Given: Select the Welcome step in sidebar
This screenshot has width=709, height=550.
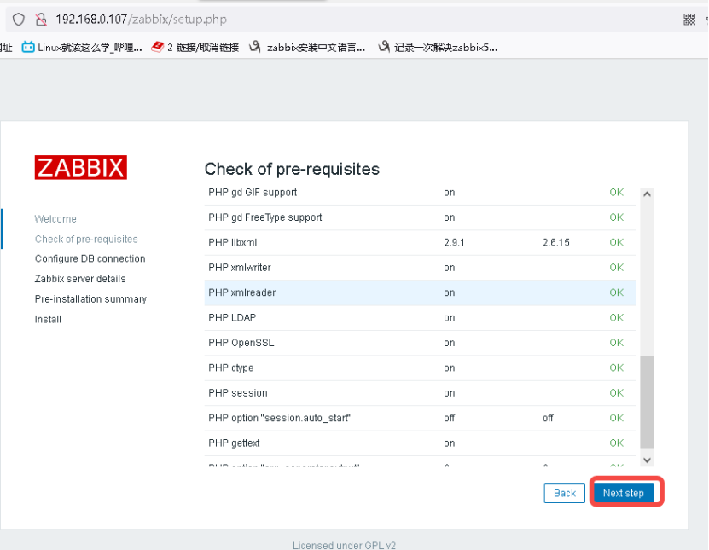Looking at the screenshot, I should (55, 219).
